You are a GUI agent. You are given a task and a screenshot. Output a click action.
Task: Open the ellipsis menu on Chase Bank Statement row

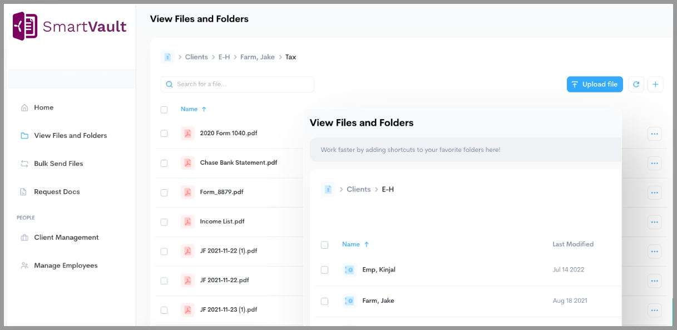click(x=654, y=163)
